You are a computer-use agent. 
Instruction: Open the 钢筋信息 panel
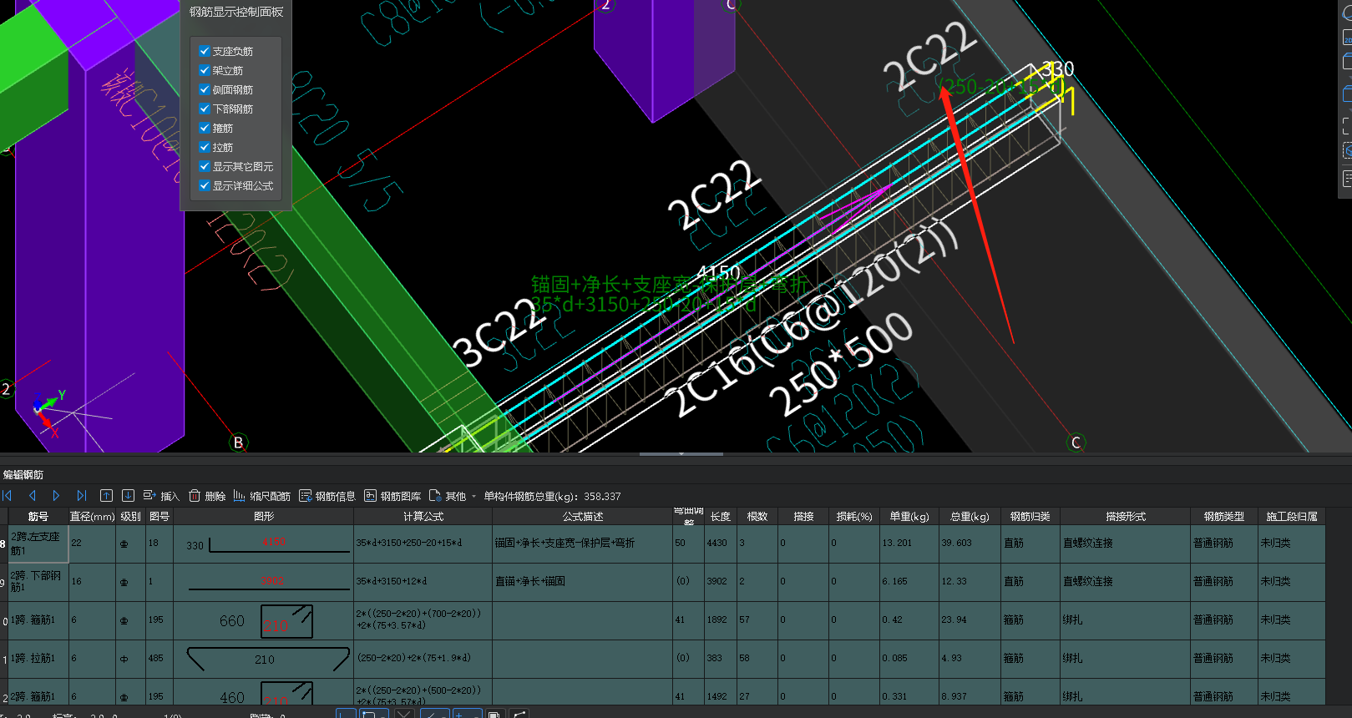(x=327, y=496)
